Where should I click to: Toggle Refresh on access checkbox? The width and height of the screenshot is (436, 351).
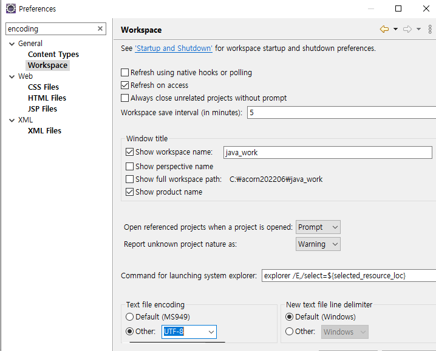125,85
